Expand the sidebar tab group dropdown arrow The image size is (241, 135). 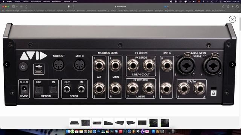click(17, 7)
